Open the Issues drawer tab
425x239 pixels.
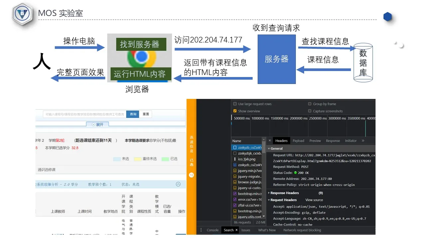(x=246, y=230)
